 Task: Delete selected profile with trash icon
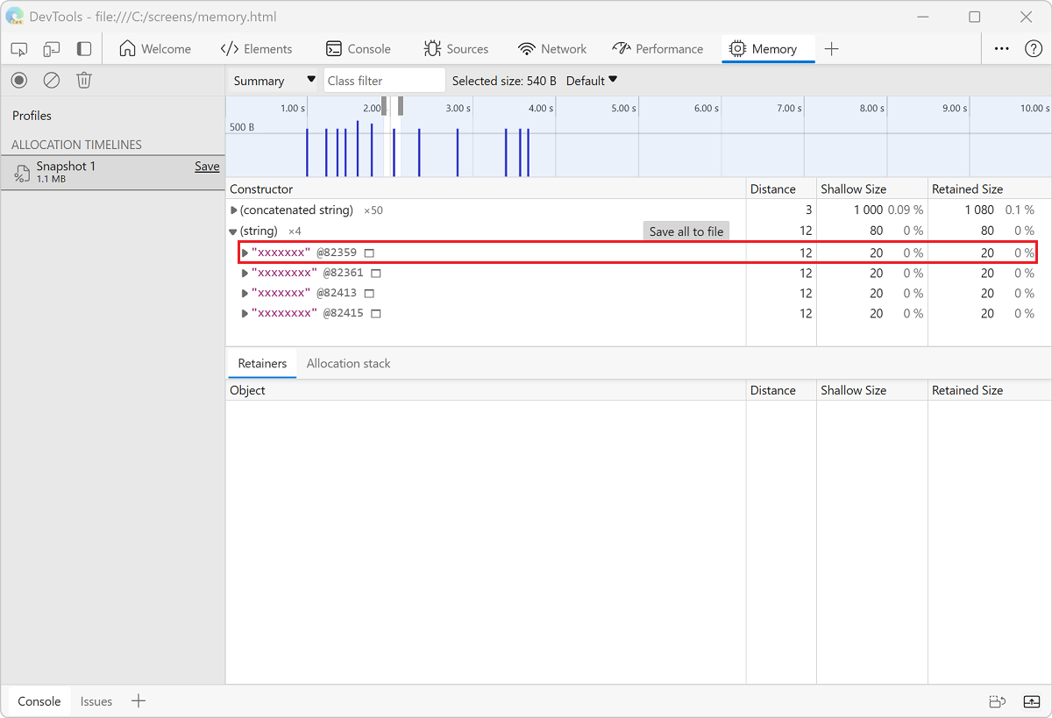pos(84,81)
